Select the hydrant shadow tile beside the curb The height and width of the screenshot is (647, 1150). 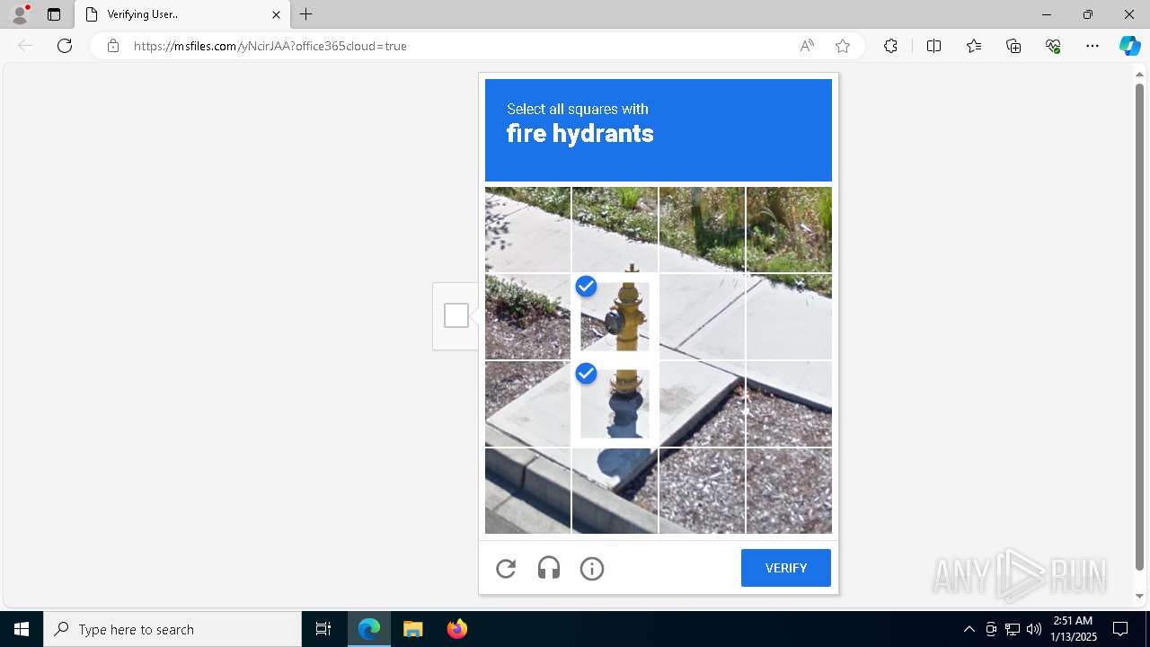pyautogui.click(x=615, y=491)
